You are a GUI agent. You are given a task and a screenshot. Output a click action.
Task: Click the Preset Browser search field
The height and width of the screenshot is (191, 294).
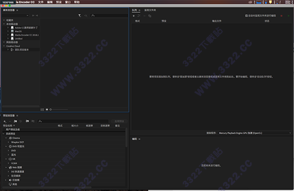(x=73, y=121)
